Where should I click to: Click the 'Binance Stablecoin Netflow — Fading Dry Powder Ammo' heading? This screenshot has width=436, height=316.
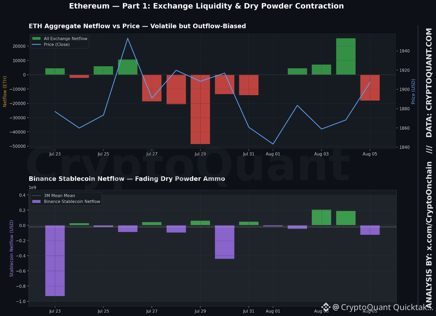click(127, 179)
